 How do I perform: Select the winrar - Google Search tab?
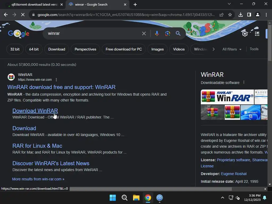coord(97,5)
